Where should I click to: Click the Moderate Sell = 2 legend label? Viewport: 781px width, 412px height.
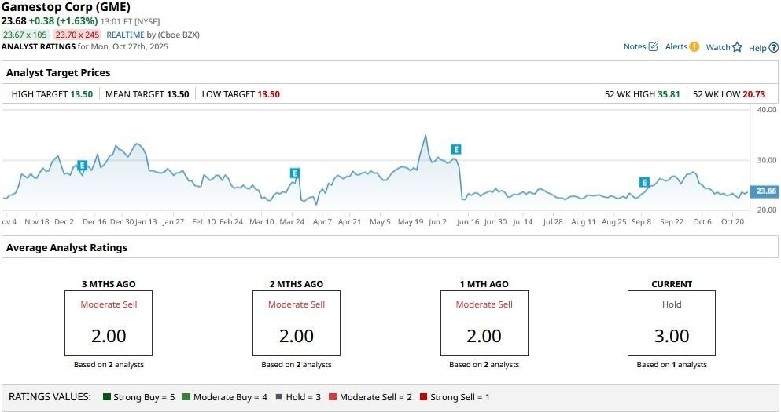[376, 396]
